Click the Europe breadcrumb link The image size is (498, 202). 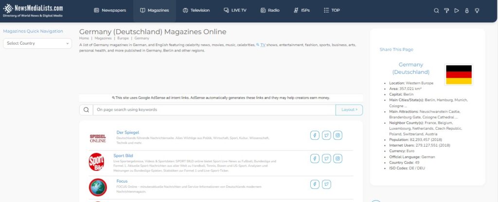[x=123, y=38]
